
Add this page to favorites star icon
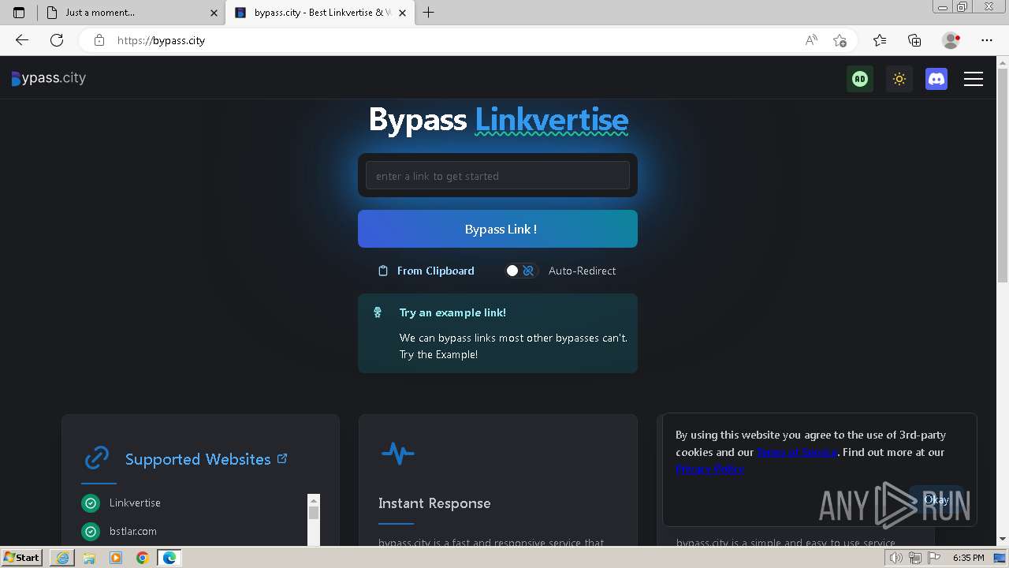(x=840, y=40)
